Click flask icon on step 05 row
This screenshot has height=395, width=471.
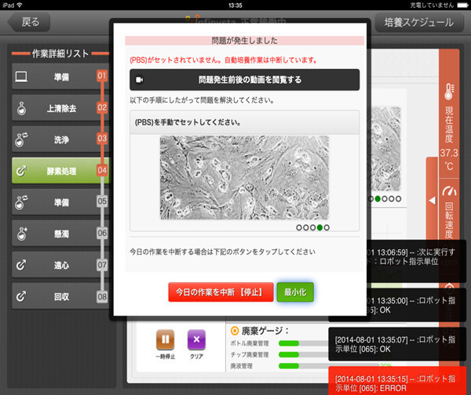coord(21,202)
